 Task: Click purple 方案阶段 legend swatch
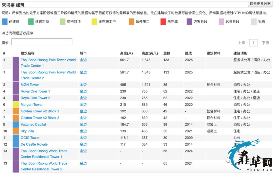pos(190,22)
